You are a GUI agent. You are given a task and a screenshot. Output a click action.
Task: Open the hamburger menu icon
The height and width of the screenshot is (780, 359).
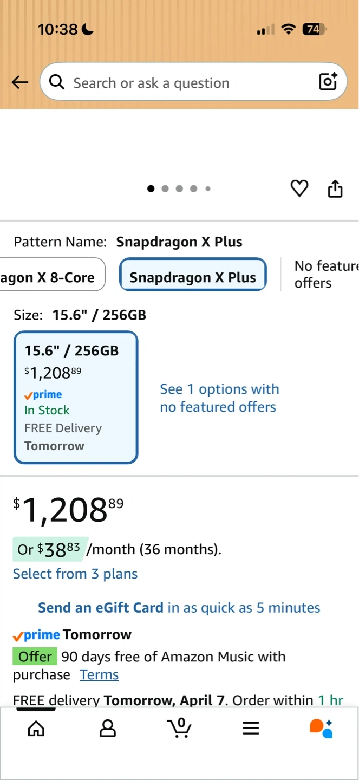coord(251,728)
